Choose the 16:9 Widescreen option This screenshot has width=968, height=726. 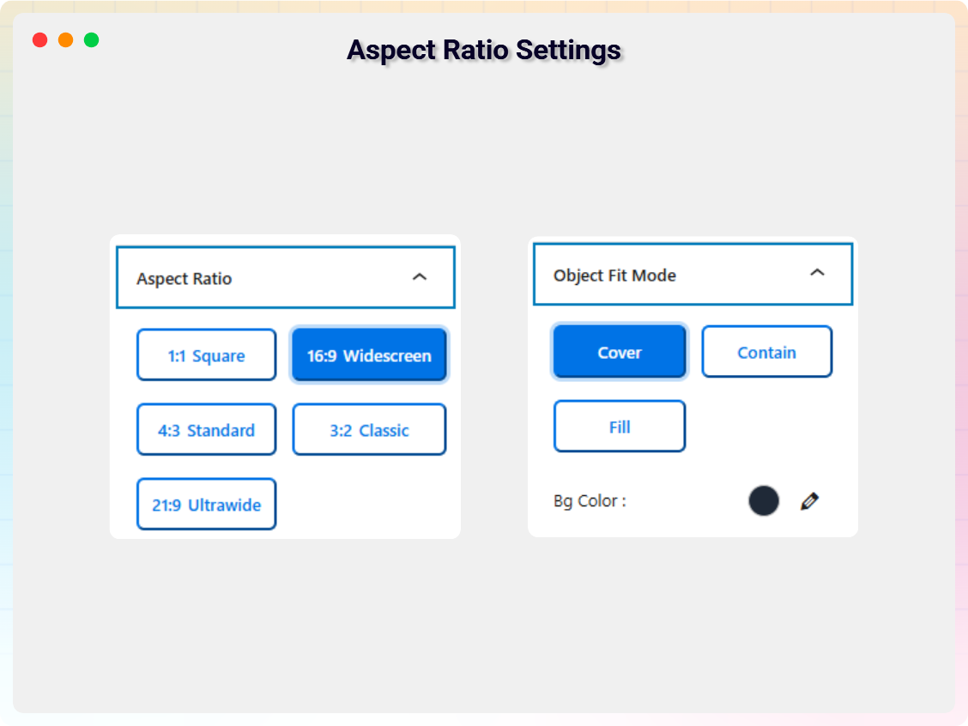point(369,355)
